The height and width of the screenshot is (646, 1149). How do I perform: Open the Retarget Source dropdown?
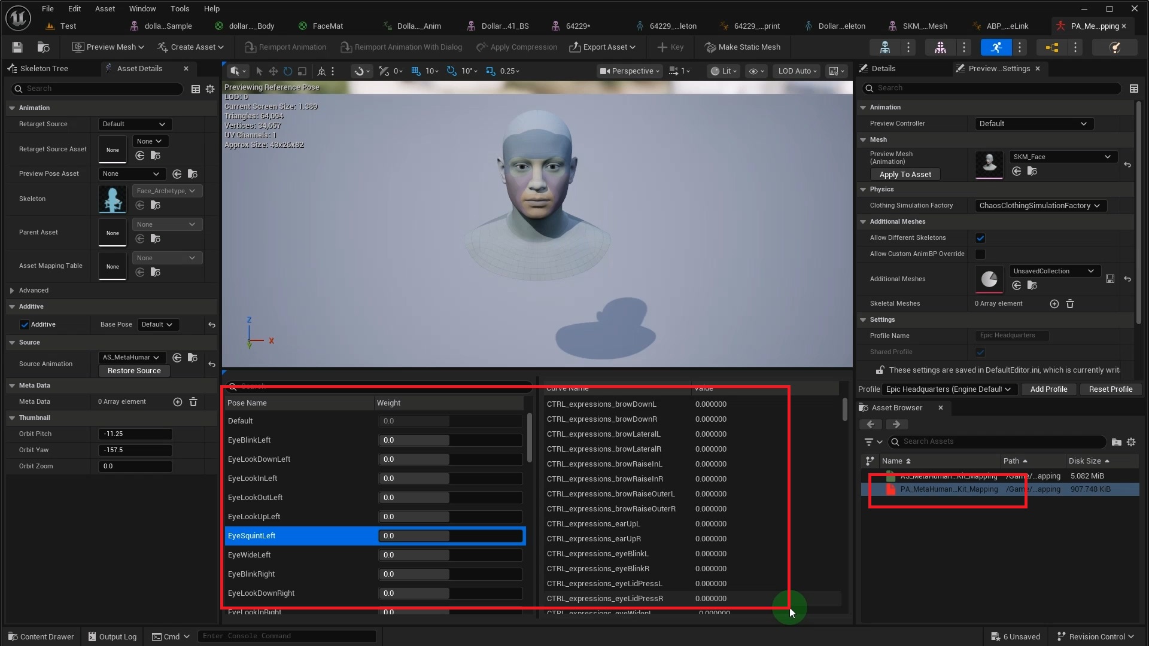pos(134,124)
